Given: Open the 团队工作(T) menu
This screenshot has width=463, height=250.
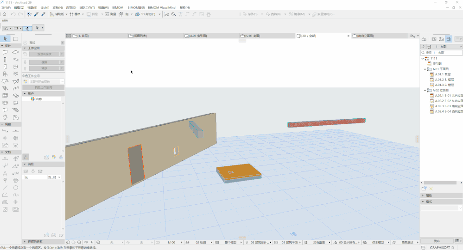Looking at the screenshot, I should [87, 8].
